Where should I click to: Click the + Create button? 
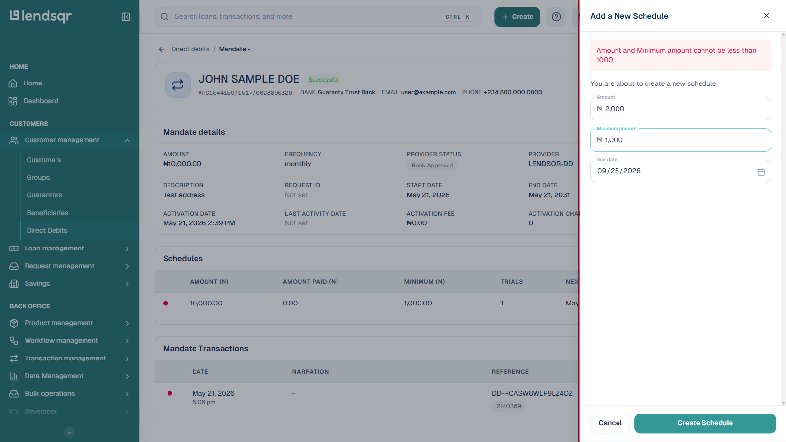click(x=517, y=17)
